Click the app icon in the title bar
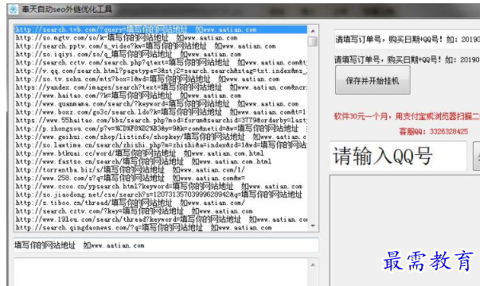 pos(14,10)
